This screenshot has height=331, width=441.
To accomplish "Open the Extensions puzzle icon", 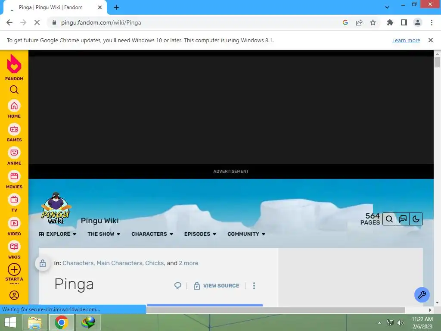I will [390, 22].
